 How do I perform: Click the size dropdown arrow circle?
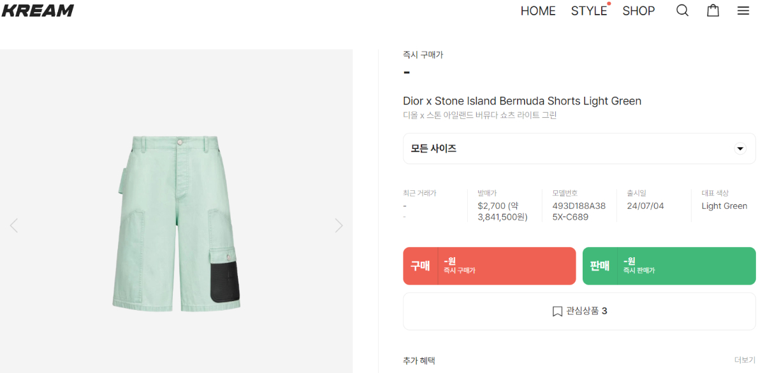pyautogui.click(x=740, y=149)
